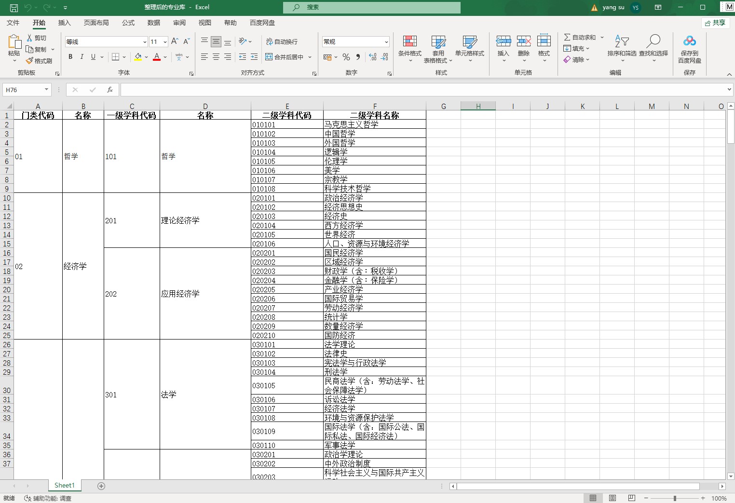Click the AutoSum (自动求和) button
This screenshot has width=735, height=503.
pyautogui.click(x=580, y=37)
